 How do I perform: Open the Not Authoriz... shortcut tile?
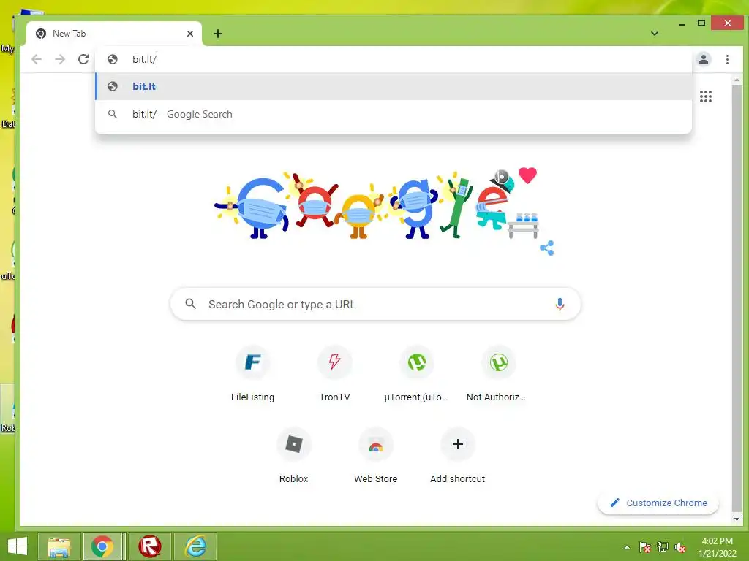pos(497,375)
